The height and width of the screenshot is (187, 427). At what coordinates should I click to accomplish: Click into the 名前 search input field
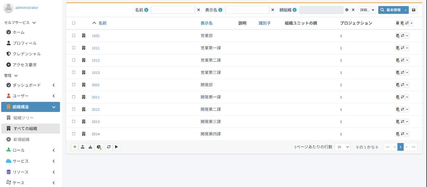tap(173, 10)
